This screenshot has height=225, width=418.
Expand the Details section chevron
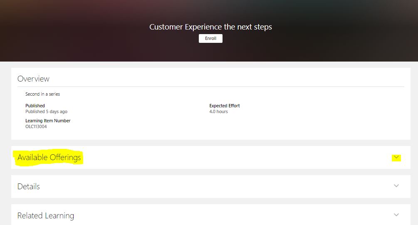pos(396,186)
